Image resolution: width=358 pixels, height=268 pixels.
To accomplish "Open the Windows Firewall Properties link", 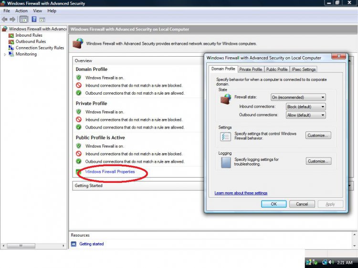I will pyautogui.click(x=110, y=172).
